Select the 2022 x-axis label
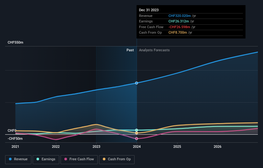 56,147
